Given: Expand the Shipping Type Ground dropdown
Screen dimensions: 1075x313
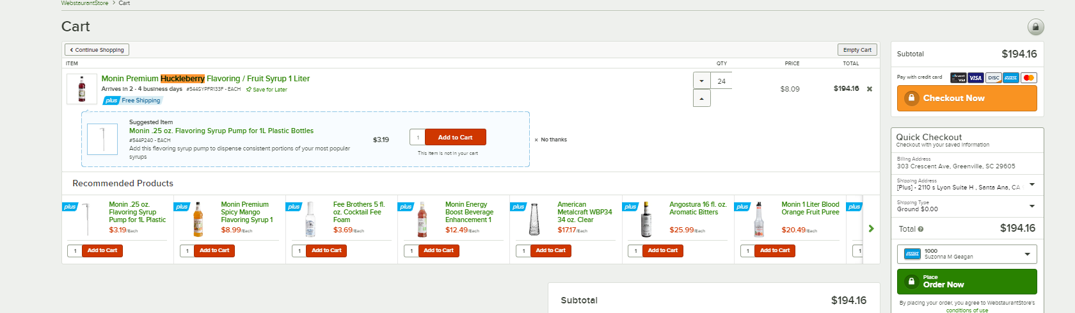Looking at the screenshot, I should tap(1031, 206).
